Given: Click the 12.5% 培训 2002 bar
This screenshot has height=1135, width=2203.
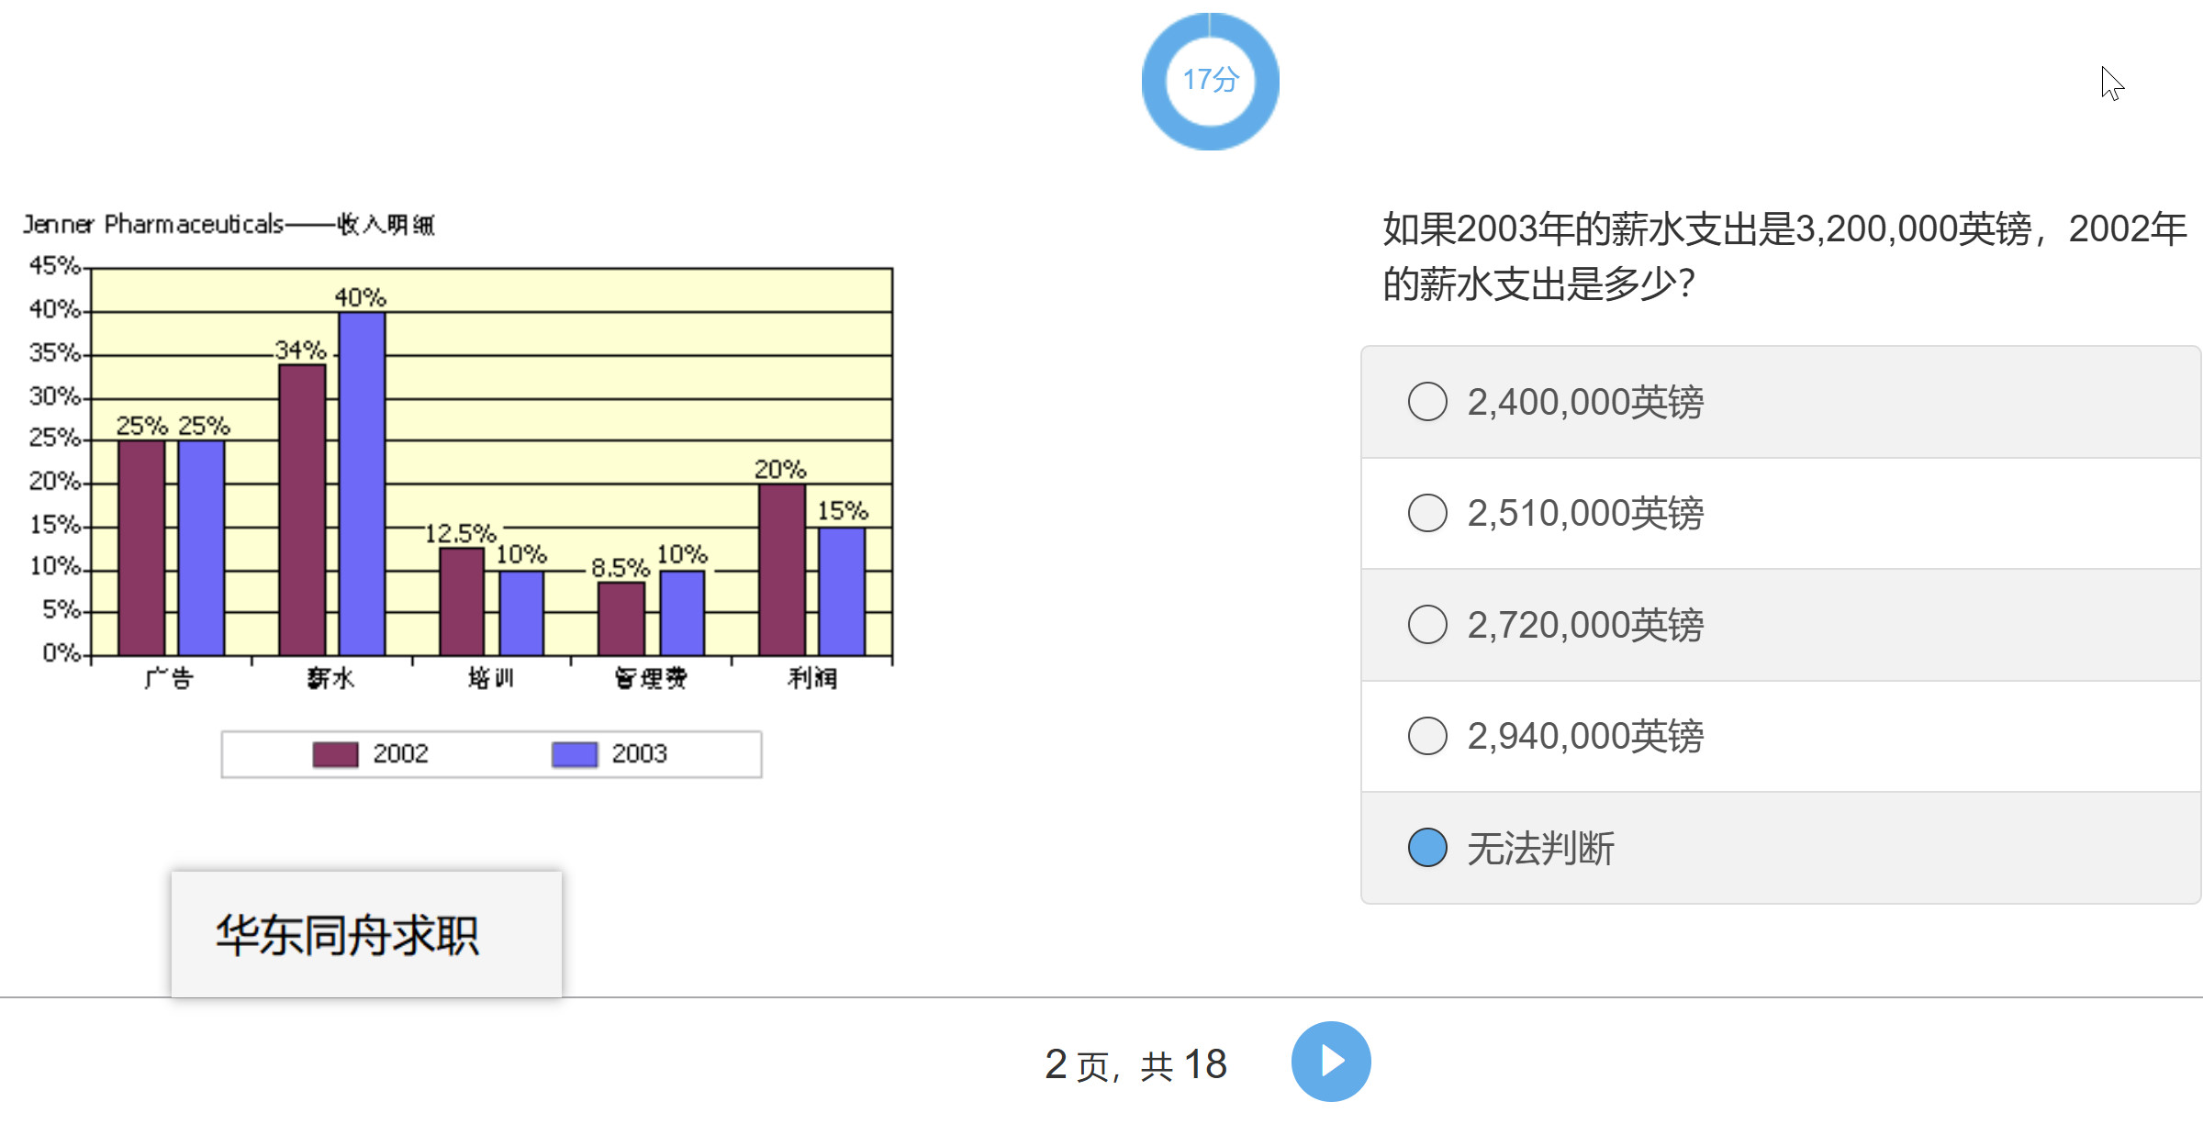Looking at the screenshot, I should click(x=462, y=601).
